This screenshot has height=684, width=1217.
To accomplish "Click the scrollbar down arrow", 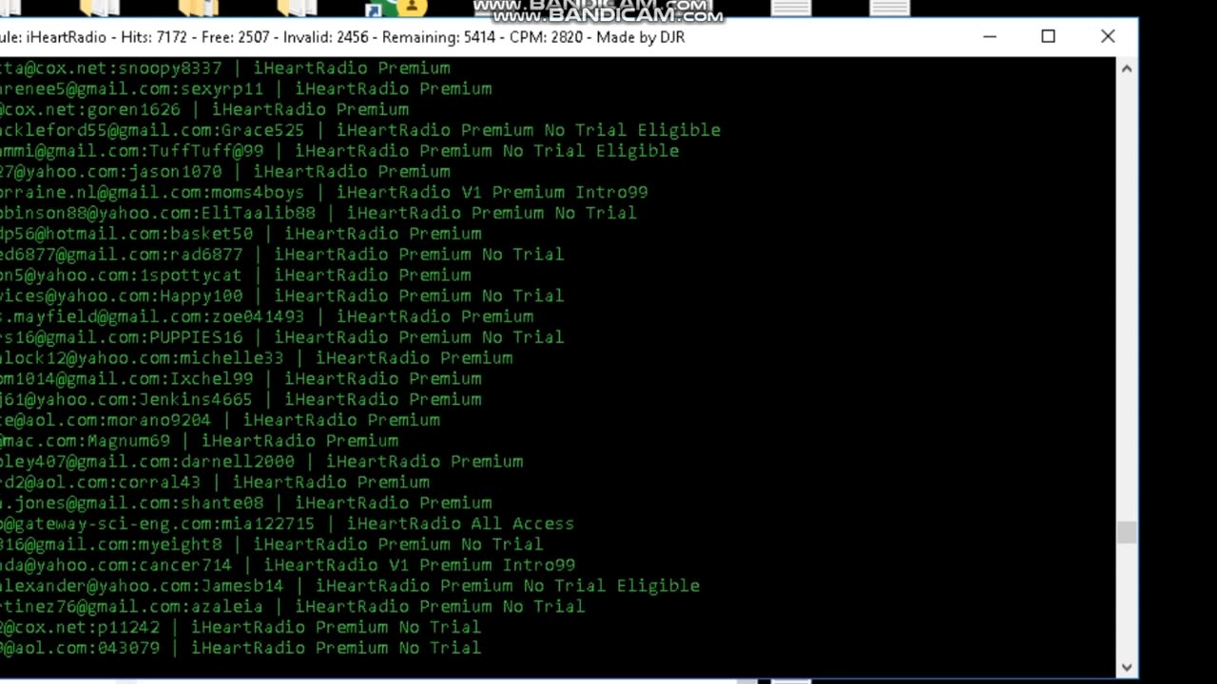I will coord(1127,667).
